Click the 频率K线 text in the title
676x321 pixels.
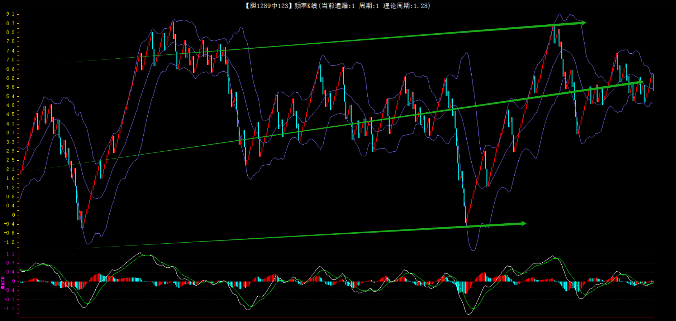pos(306,6)
